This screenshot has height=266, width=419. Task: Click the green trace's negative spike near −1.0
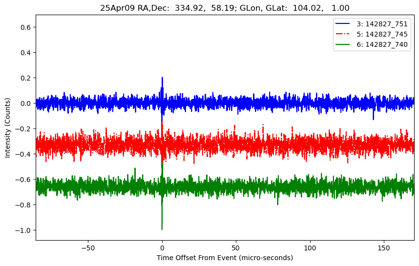(162, 228)
